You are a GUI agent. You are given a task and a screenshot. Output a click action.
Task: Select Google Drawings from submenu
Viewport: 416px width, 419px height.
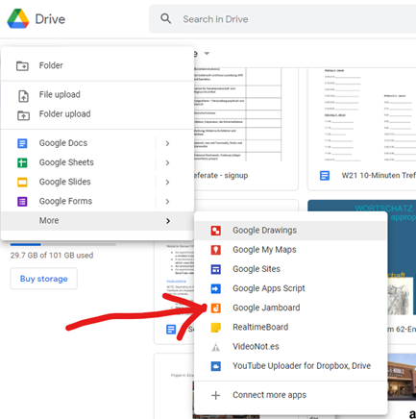(x=290, y=231)
